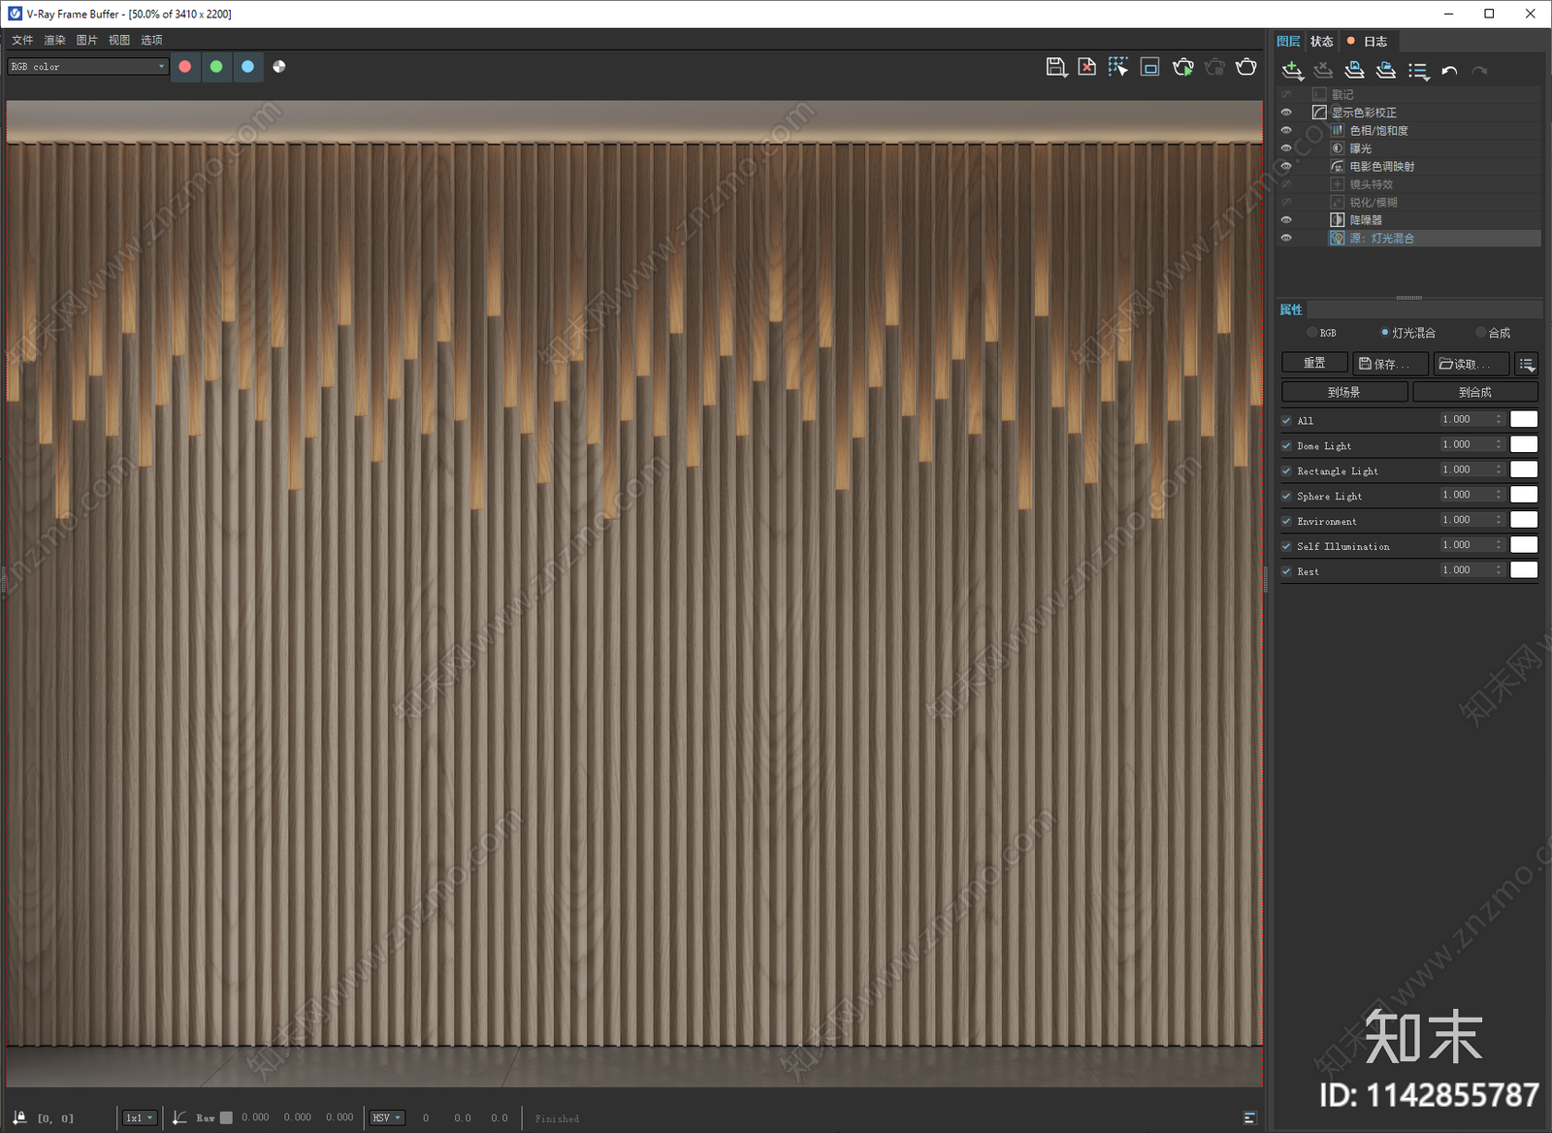Image resolution: width=1552 pixels, height=1133 pixels.
Task: Click the 保存 button in light mix
Action: click(1391, 364)
